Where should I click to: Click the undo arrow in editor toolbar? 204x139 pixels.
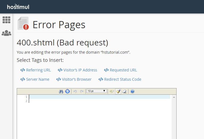click(x=75, y=91)
